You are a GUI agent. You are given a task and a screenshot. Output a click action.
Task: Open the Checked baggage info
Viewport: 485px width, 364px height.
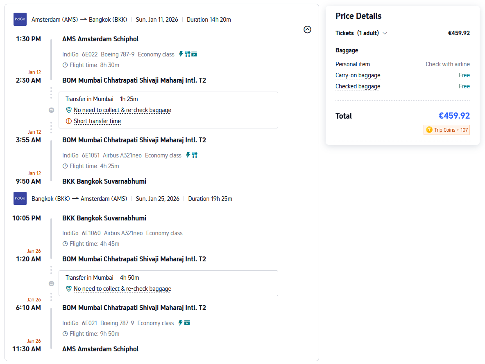[358, 86]
